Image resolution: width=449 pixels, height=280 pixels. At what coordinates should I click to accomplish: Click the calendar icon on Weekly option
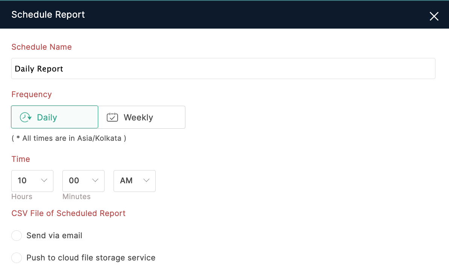coord(112,117)
